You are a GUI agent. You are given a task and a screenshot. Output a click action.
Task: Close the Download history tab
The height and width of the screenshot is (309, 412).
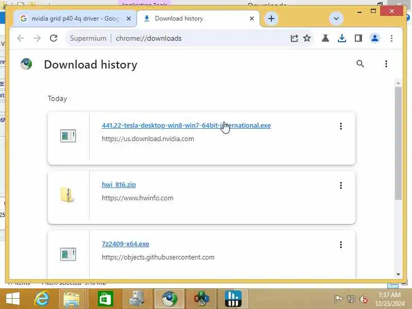[252, 19]
